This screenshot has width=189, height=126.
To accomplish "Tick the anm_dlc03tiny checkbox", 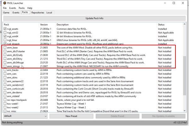I will pyautogui.click(x=5, y=59).
